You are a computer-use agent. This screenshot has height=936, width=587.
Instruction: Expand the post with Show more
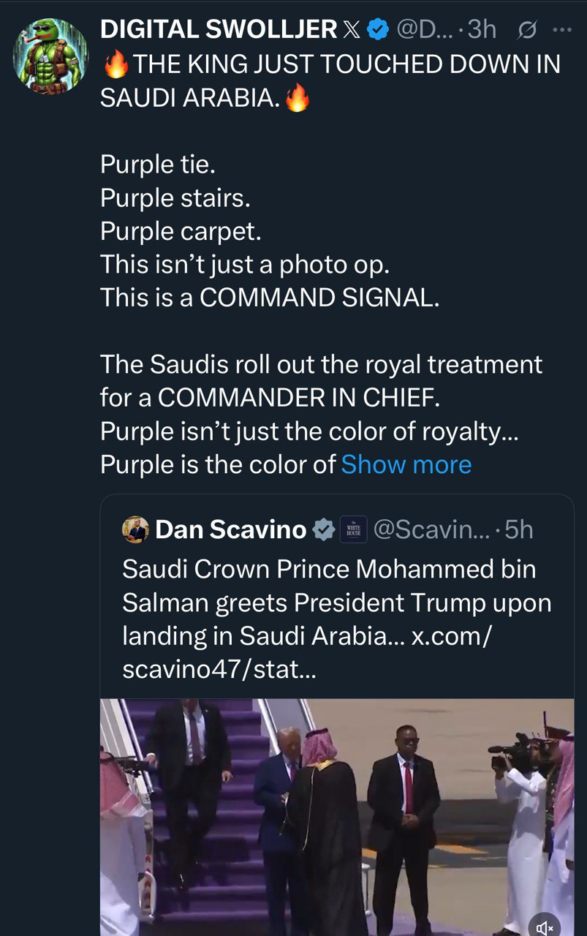tap(406, 464)
